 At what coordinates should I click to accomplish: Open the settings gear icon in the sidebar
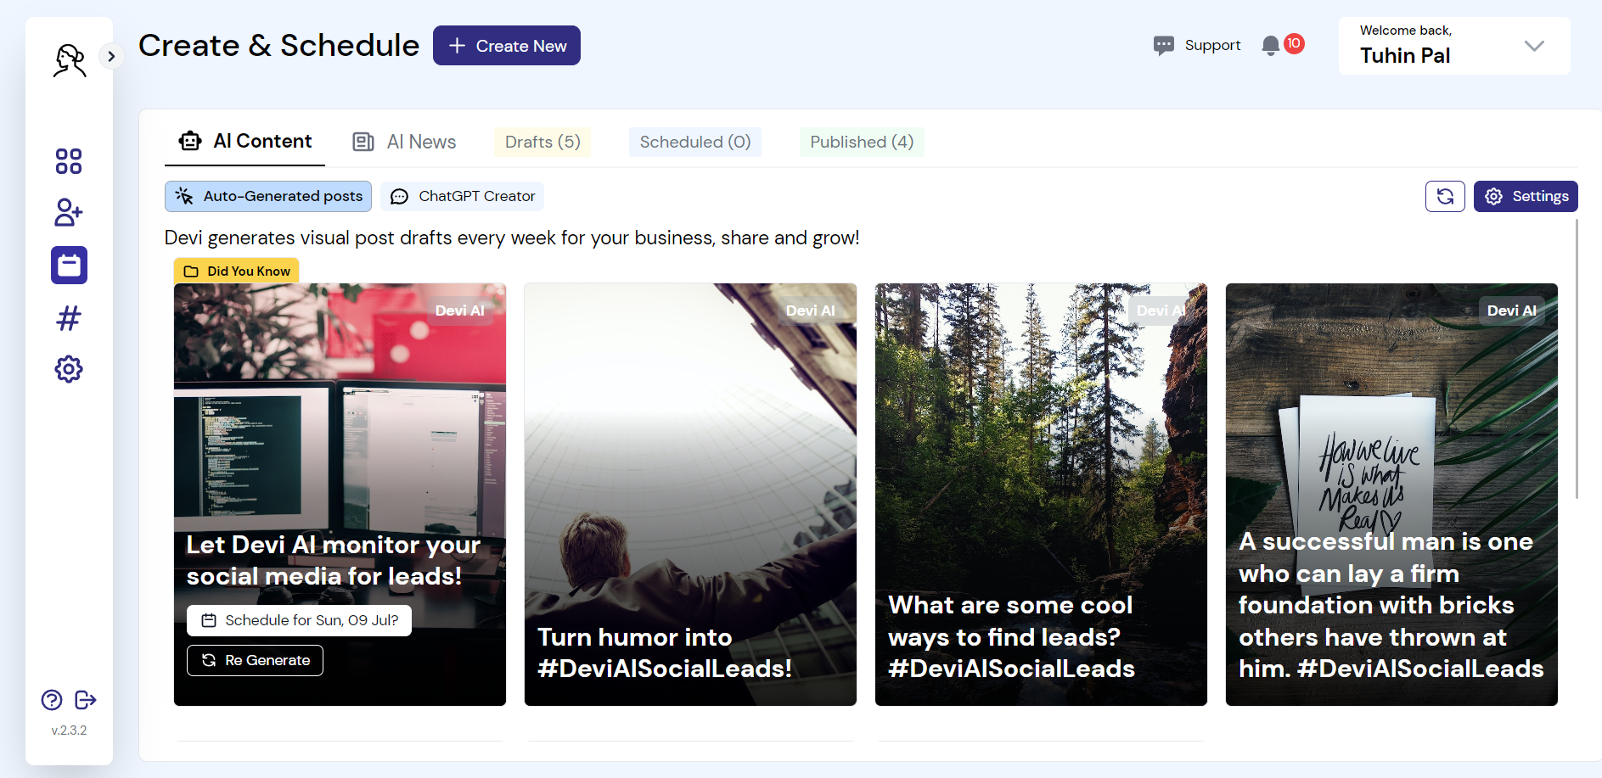click(69, 369)
